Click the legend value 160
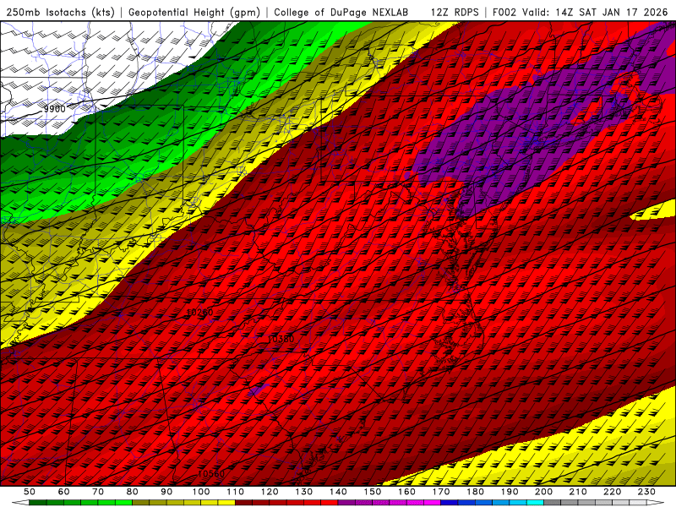This screenshot has width=676, height=507. click(x=406, y=492)
